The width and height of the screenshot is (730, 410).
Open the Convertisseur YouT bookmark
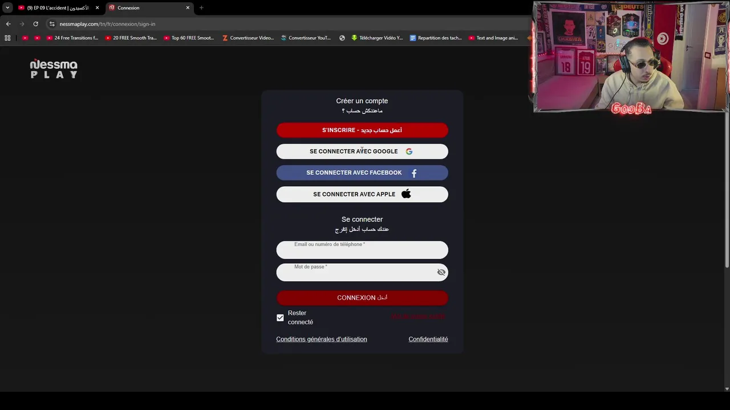[x=306, y=38]
